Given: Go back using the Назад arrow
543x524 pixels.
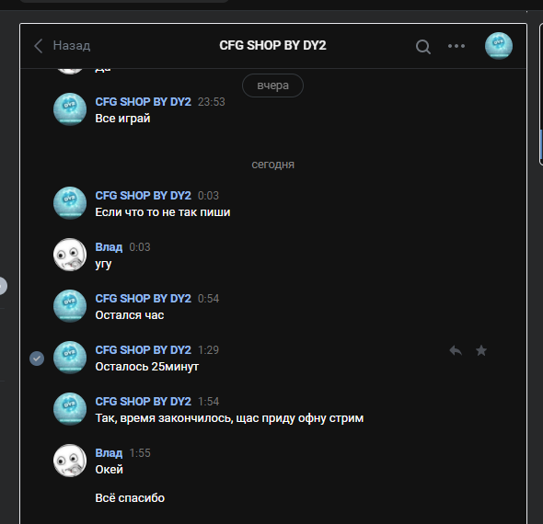Looking at the screenshot, I should click(39, 46).
